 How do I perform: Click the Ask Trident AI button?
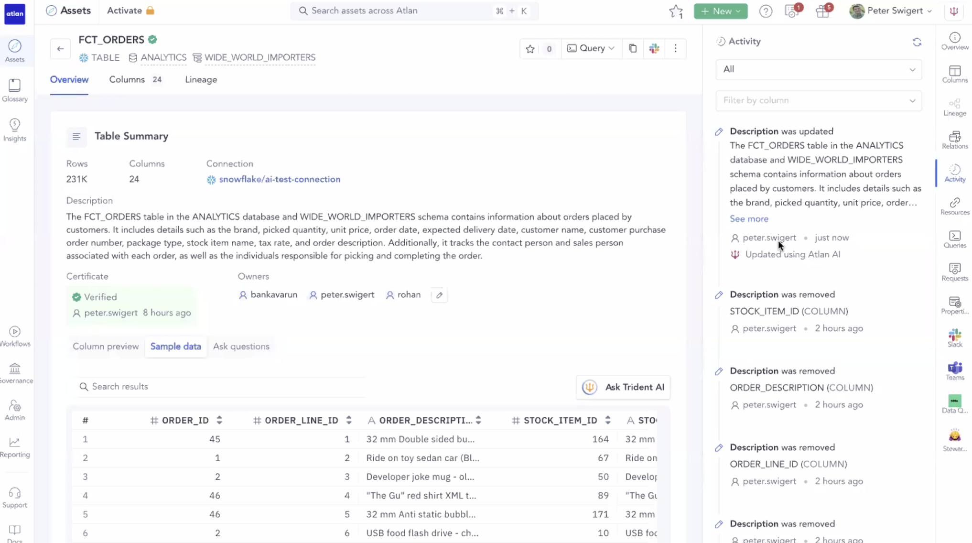[x=623, y=387]
